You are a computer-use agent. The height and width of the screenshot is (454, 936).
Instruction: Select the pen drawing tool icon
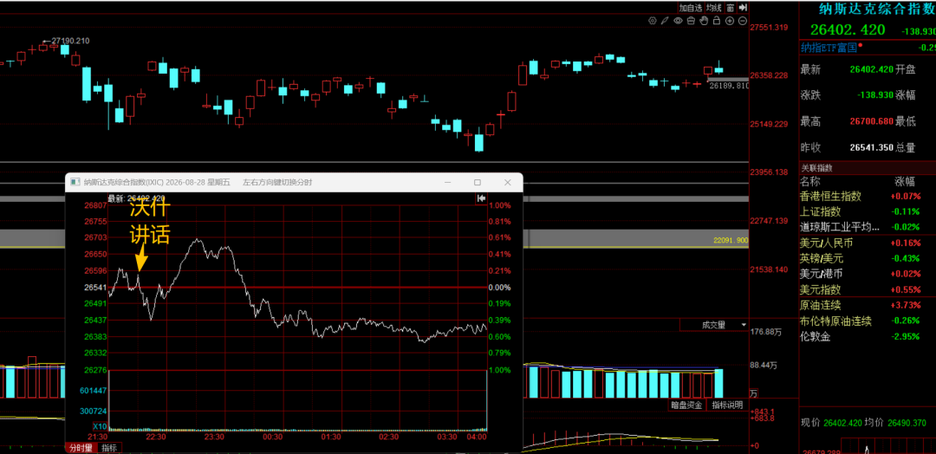tap(665, 20)
